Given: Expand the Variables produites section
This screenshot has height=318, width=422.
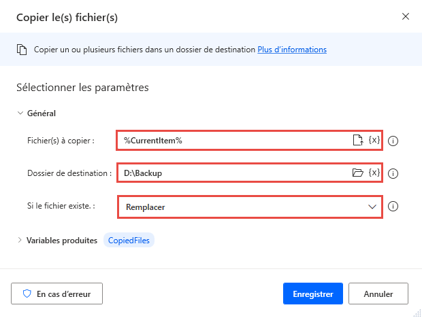Looking at the screenshot, I should pos(20,240).
